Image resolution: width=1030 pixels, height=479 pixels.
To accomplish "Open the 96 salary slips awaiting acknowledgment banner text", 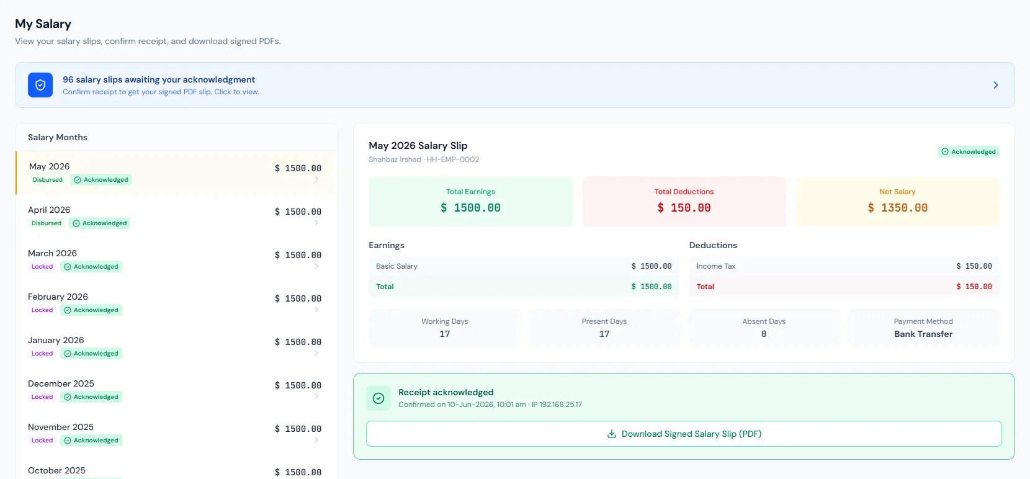I will click(x=159, y=79).
